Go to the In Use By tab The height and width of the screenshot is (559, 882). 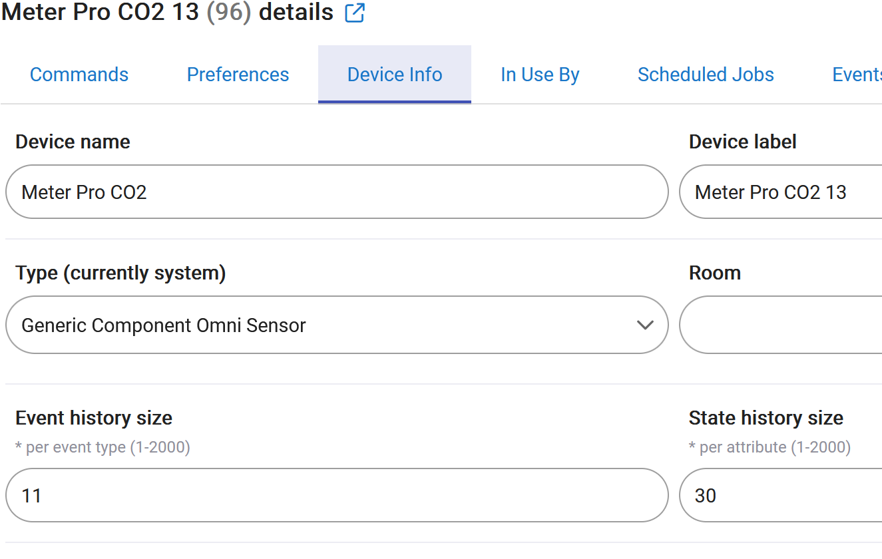[540, 75]
